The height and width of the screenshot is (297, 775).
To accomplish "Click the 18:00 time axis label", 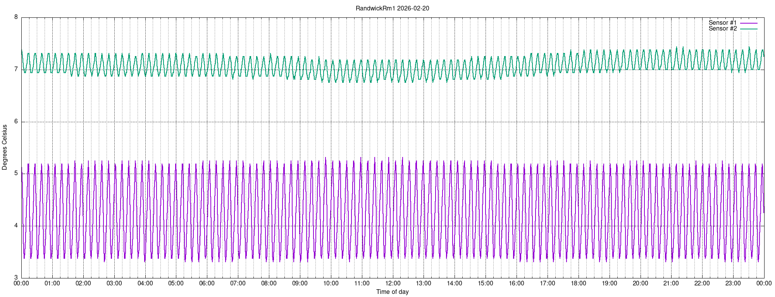I will point(578,283).
